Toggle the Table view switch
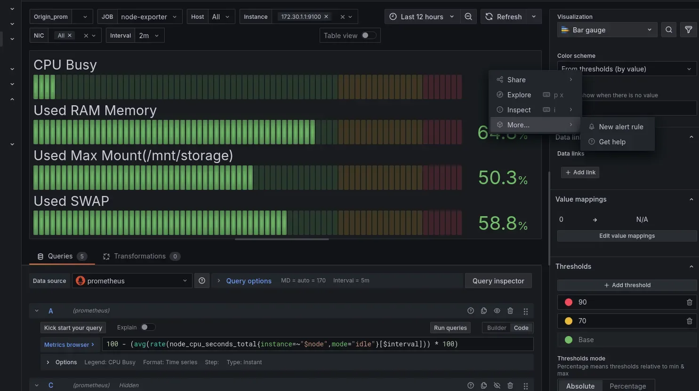The width and height of the screenshot is (699, 391). point(369,35)
